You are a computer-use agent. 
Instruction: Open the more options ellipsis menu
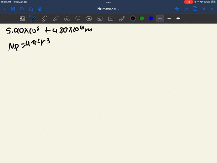(212, 9)
